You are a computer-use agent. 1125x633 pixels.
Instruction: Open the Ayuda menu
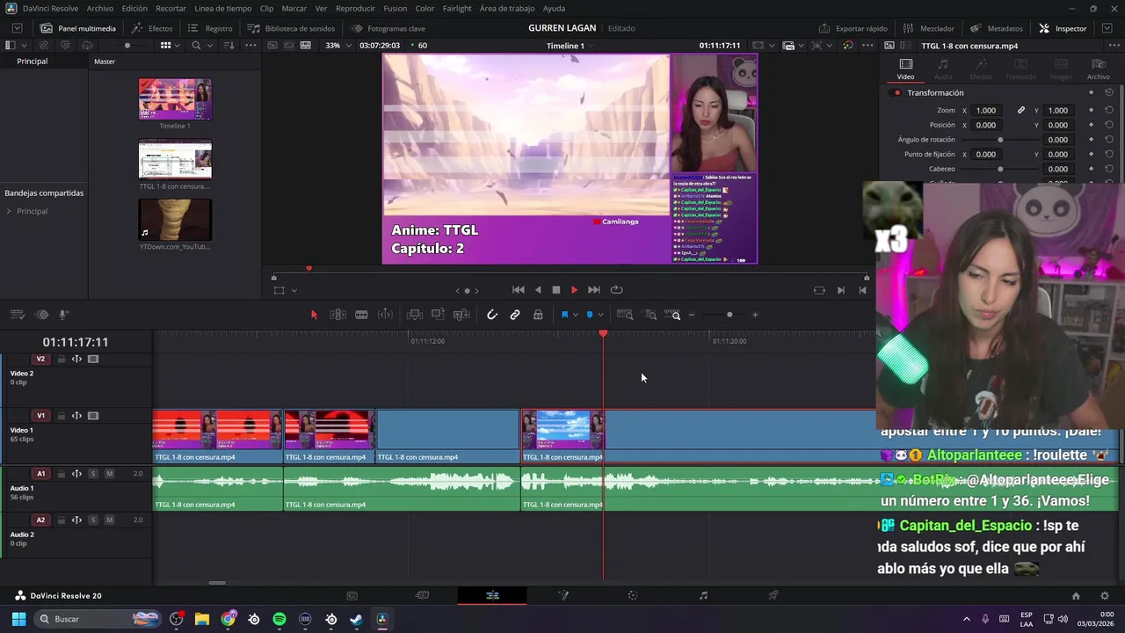tap(555, 8)
